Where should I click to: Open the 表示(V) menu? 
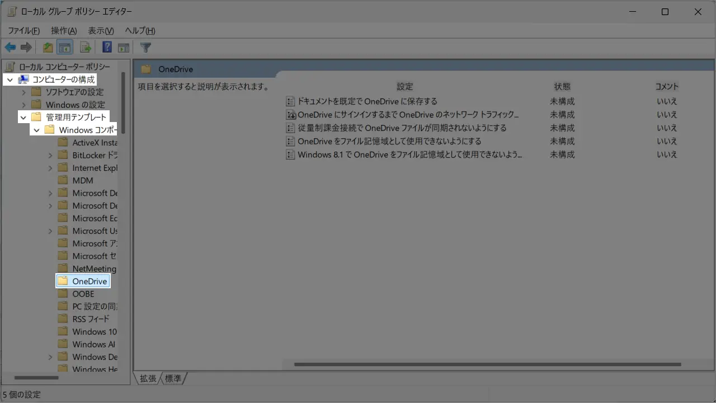pyautogui.click(x=101, y=31)
